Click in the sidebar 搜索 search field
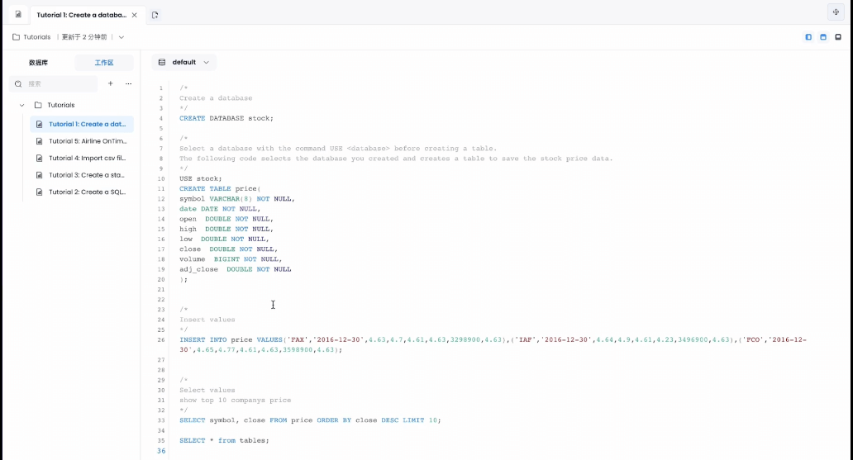The height and width of the screenshot is (460, 853). (60, 83)
